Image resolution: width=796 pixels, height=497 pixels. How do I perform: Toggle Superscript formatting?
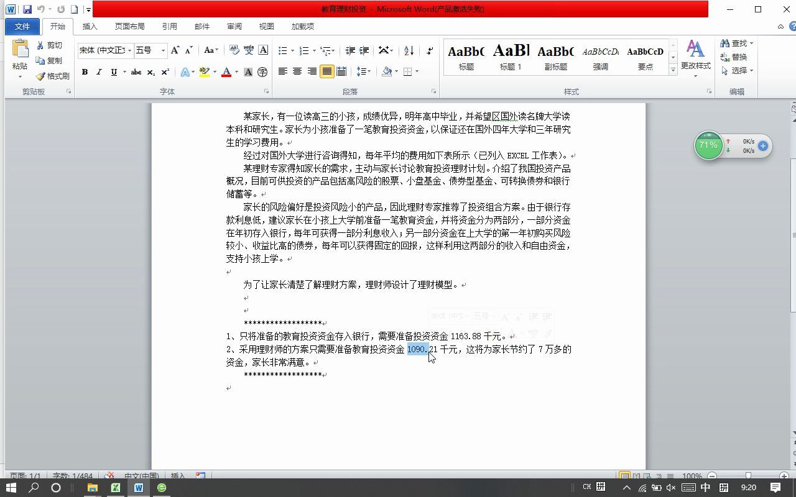[x=165, y=72]
